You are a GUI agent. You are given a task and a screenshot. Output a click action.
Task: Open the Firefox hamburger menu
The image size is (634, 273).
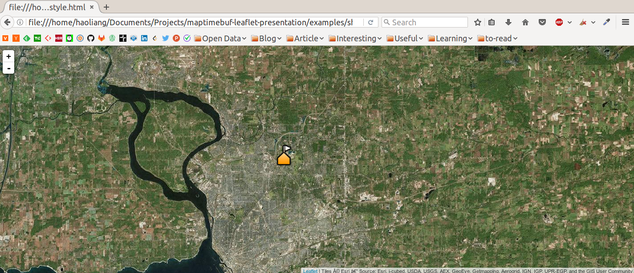[625, 22]
